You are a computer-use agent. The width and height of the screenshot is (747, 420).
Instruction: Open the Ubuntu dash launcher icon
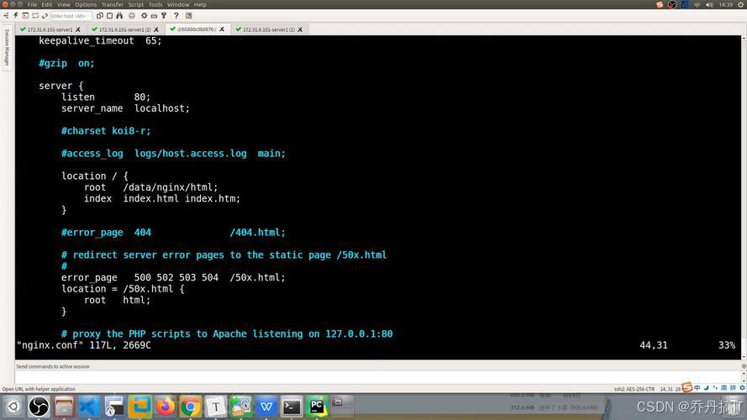click(13, 407)
